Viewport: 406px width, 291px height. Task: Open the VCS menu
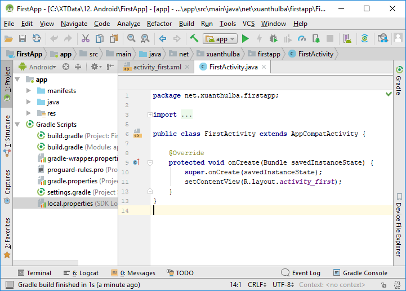tap(248, 24)
